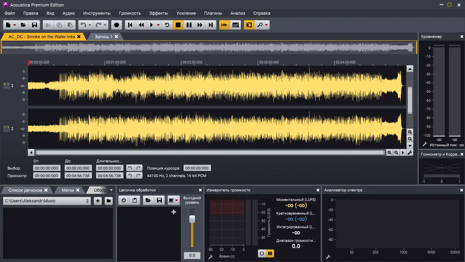This screenshot has height=262, width=465.
Task: Add an effect with the plus button
Action: 173,212
